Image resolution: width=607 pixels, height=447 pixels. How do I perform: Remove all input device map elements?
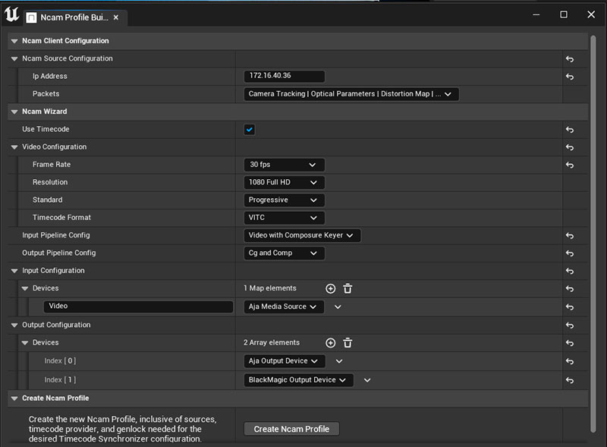point(348,288)
